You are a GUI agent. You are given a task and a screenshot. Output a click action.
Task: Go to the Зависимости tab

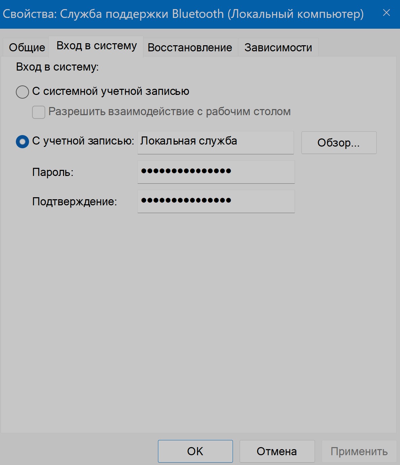278,47
